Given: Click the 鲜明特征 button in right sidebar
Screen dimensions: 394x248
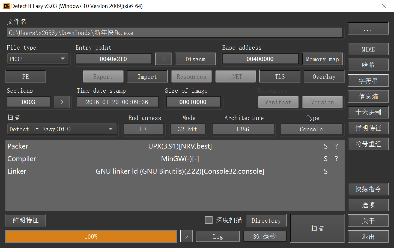Looking at the screenshot, I should pyautogui.click(x=368, y=128).
